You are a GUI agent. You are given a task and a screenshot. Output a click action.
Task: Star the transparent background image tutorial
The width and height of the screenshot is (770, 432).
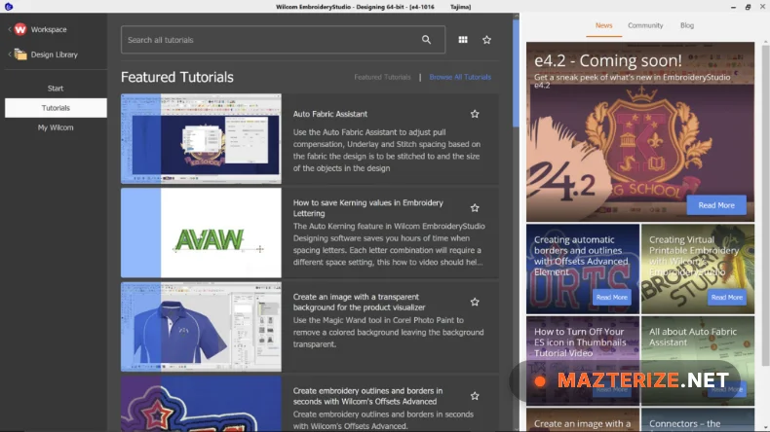(x=475, y=302)
